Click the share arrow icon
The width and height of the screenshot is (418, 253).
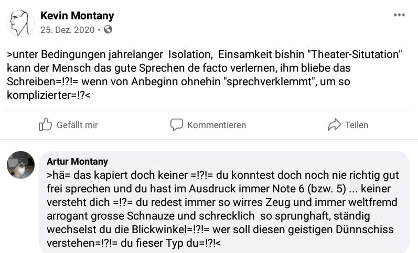[334, 125]
